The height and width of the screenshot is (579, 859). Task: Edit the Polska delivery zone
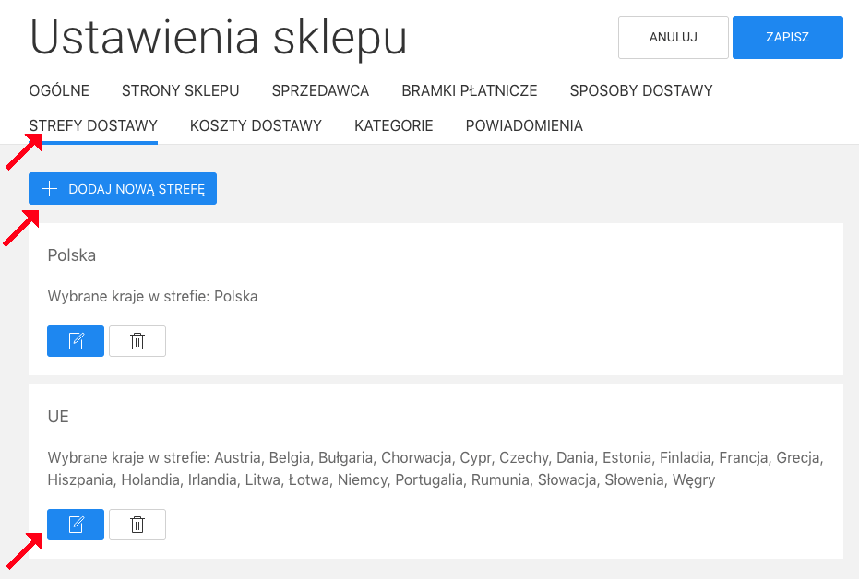click(x=75, y=341)
